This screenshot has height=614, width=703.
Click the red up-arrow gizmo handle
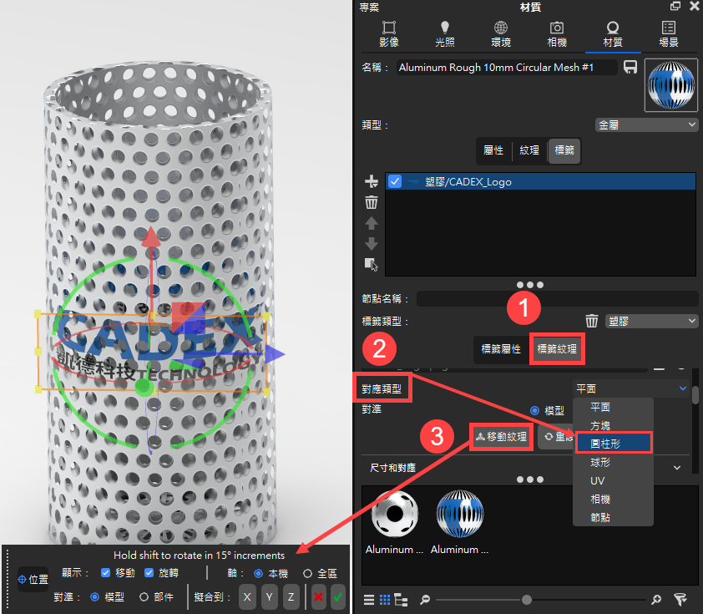[151, 236]
